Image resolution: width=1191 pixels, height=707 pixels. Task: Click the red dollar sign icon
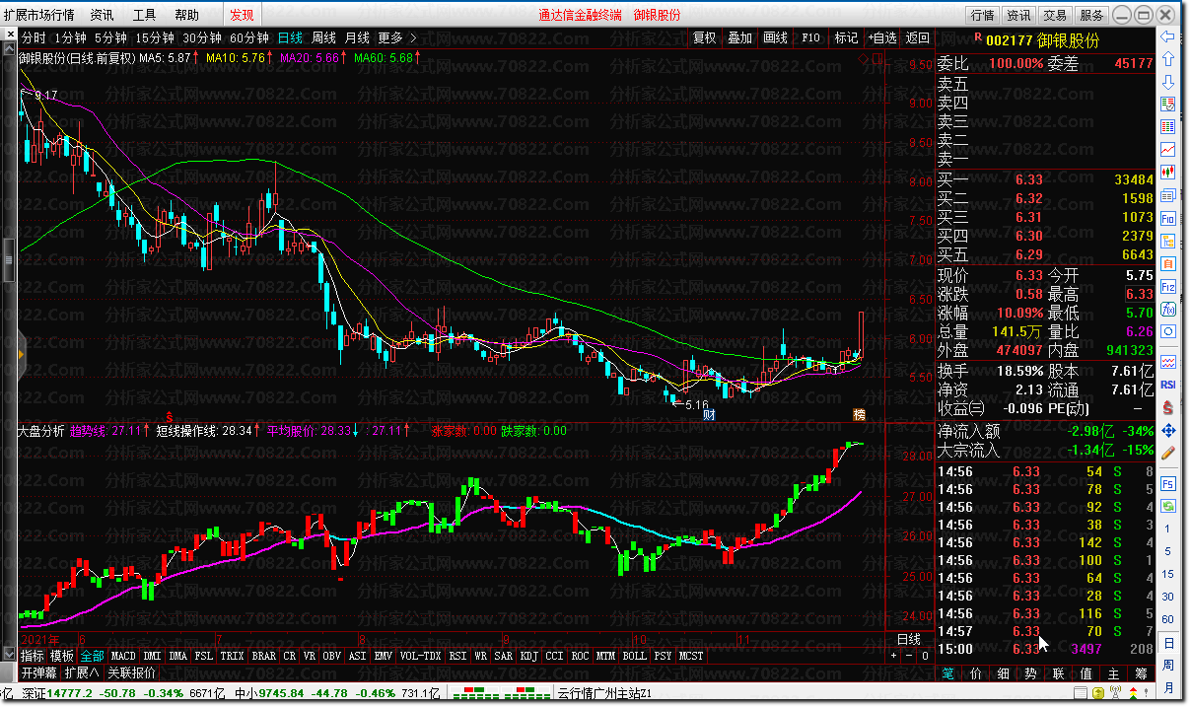coord(1168,407)
